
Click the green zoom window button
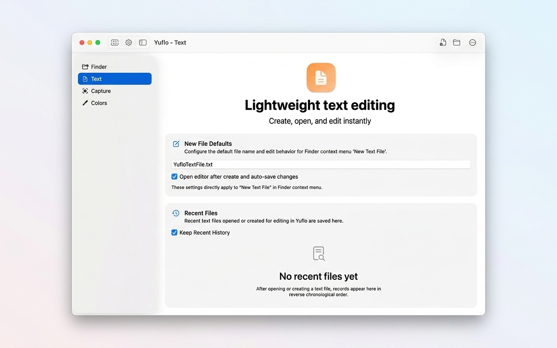coord(98,43)
